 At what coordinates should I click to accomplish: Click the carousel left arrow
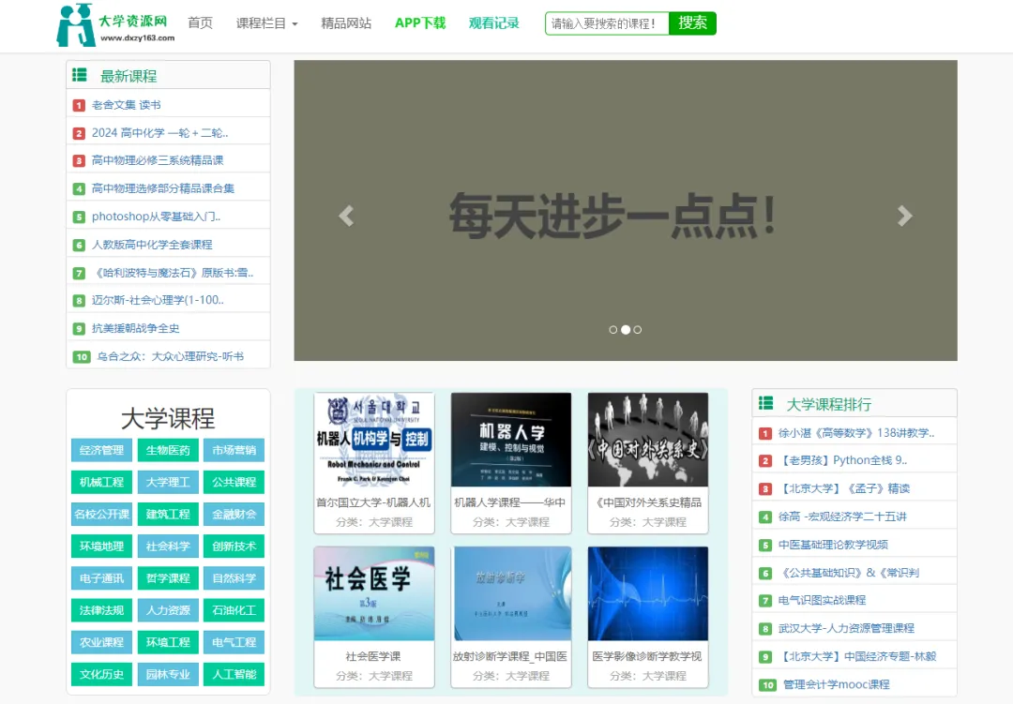(x=345, y=216)
